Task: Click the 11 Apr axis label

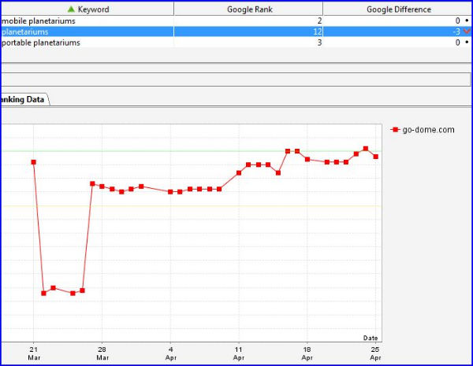Action: [239, 353]
